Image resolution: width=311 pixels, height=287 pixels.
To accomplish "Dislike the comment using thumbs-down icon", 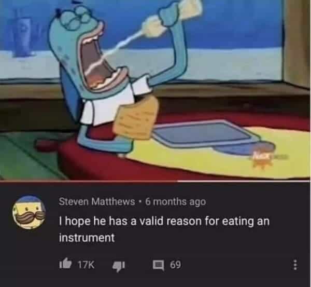I will click(118, 266).
